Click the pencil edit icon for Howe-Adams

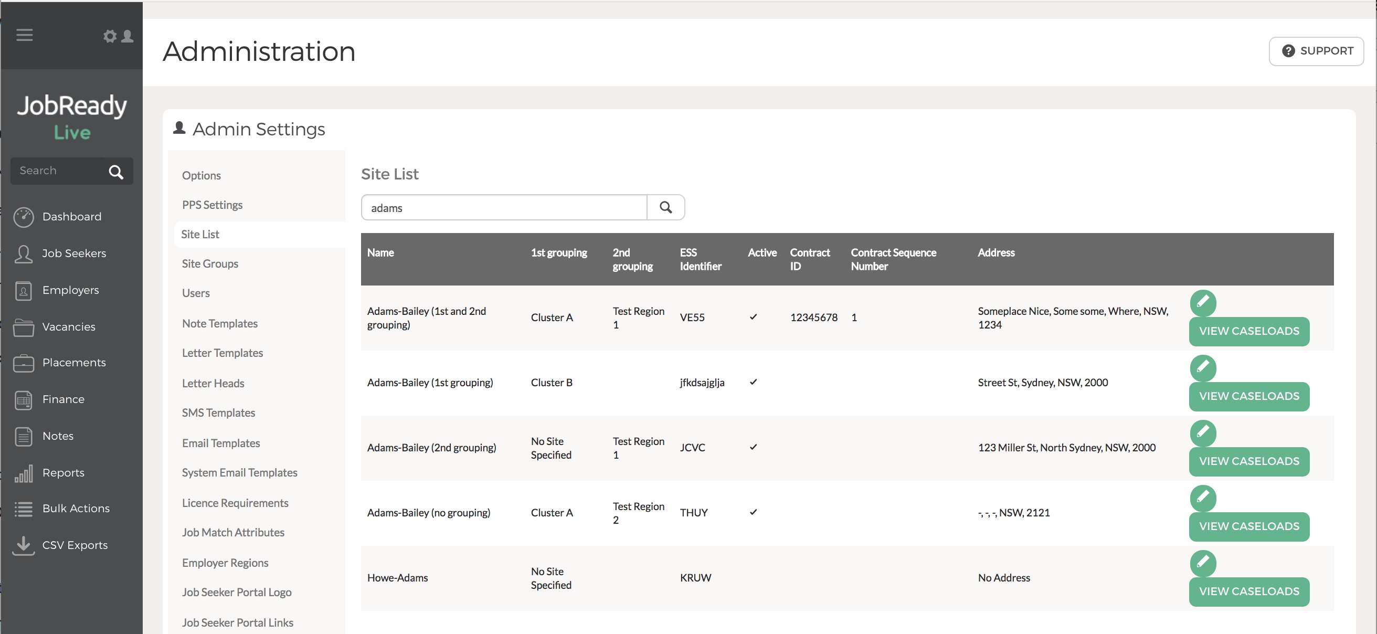(1203, 563)
